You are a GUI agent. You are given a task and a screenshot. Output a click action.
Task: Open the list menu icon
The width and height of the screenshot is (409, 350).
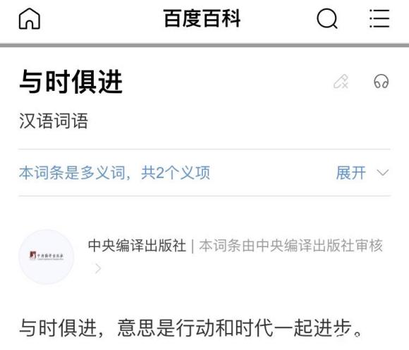[379, 18]
